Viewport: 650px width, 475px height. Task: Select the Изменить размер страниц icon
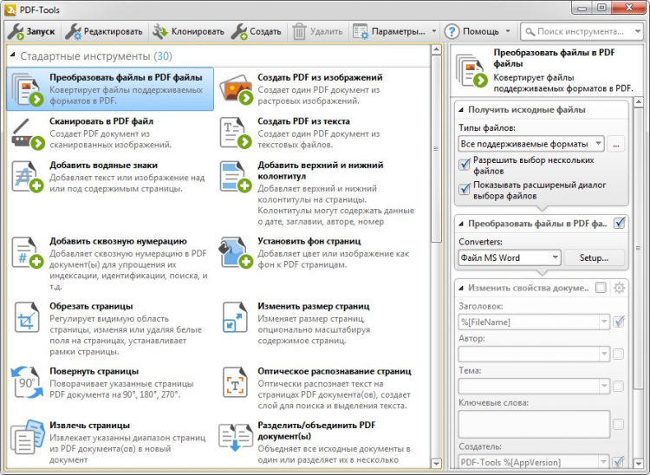[x=235, y=317]
